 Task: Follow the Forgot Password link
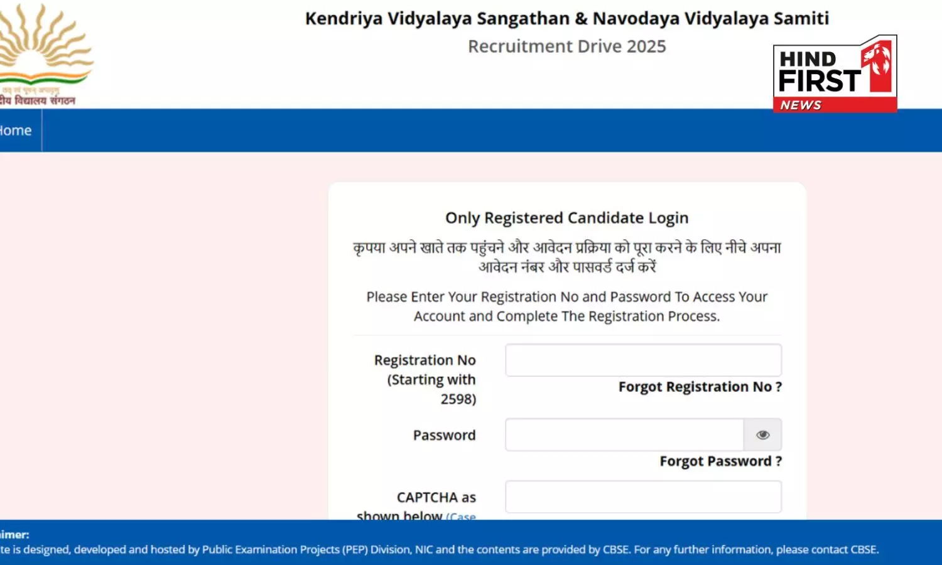720,461
